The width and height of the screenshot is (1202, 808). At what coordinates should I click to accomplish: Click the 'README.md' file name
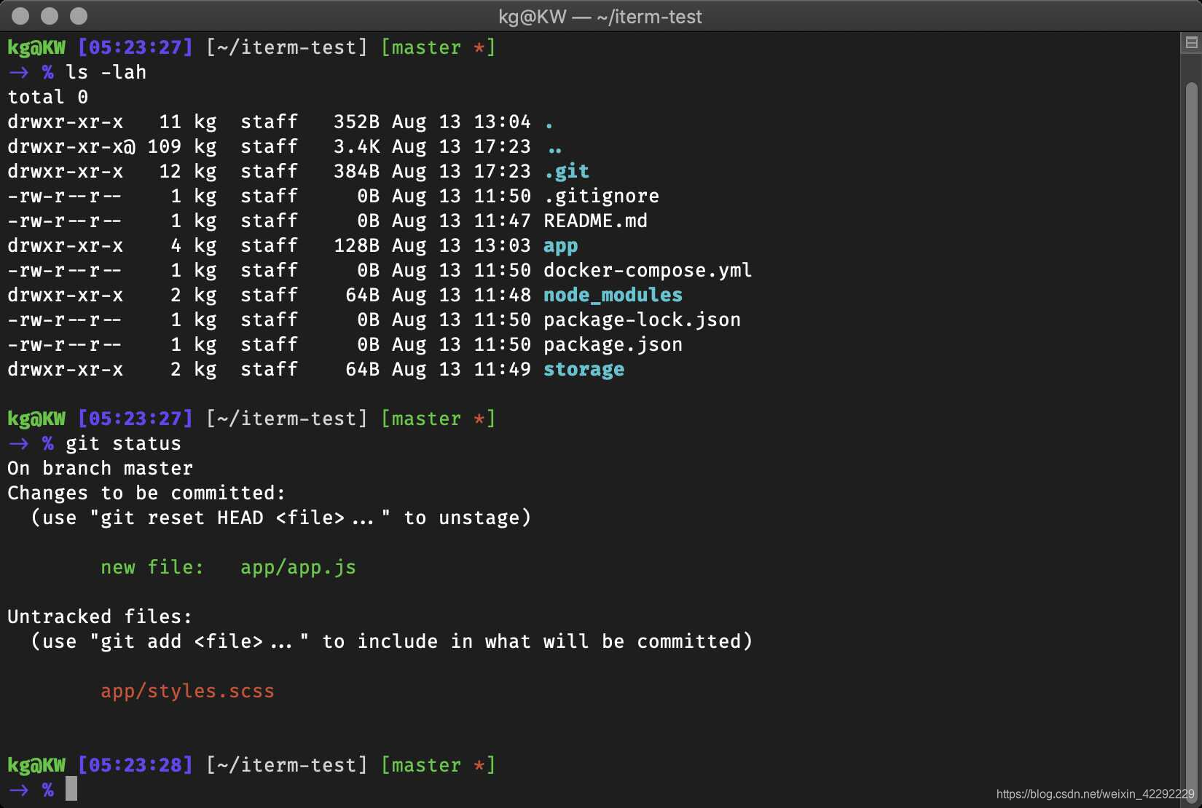(x=596, y=221)
